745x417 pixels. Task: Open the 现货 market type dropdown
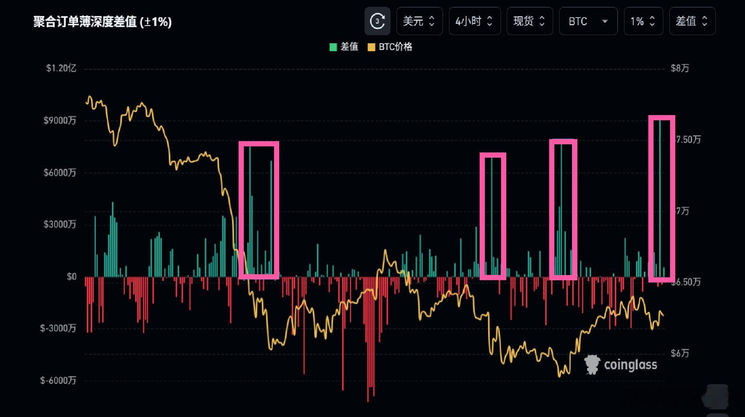tap(530, 21)
